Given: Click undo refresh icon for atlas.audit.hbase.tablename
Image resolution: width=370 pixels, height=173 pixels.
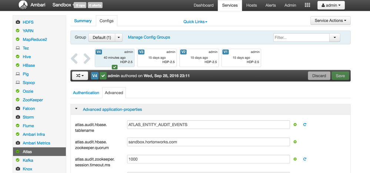Looking at the screenshot, I should [305, 125].
